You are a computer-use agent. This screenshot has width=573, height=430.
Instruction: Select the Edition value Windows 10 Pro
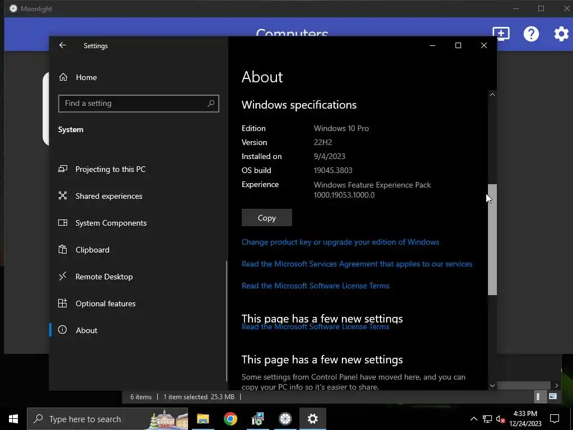[341, 128]
